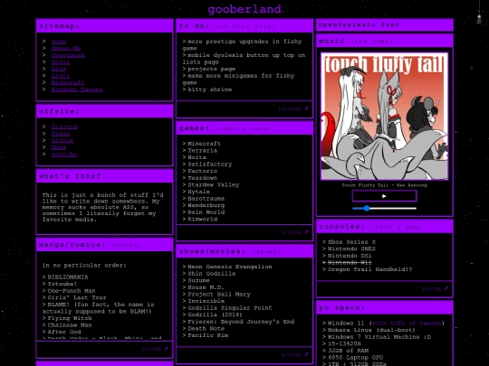
Task: Select 'Terraria' in the games list
Action: pos(202,150)
